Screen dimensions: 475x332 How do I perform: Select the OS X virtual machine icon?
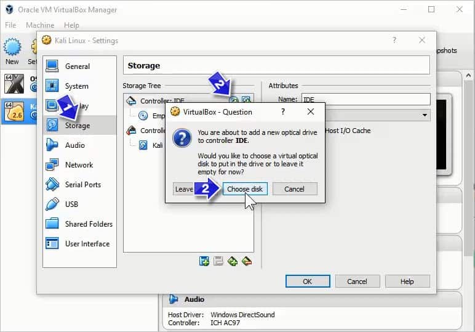point(14,83)
